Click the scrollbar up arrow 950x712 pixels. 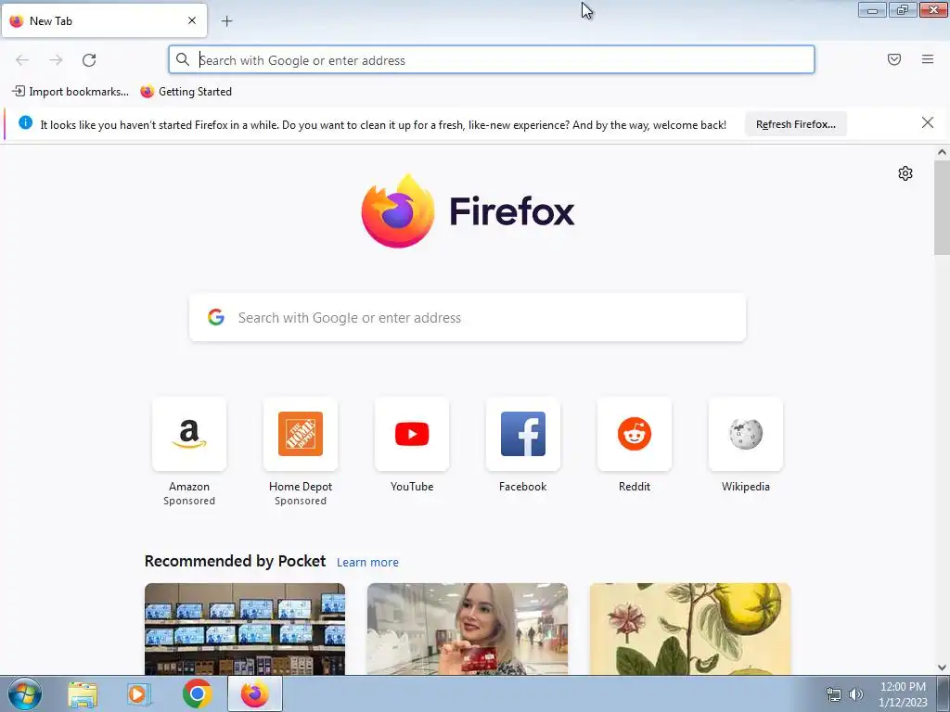click(942, 152)
